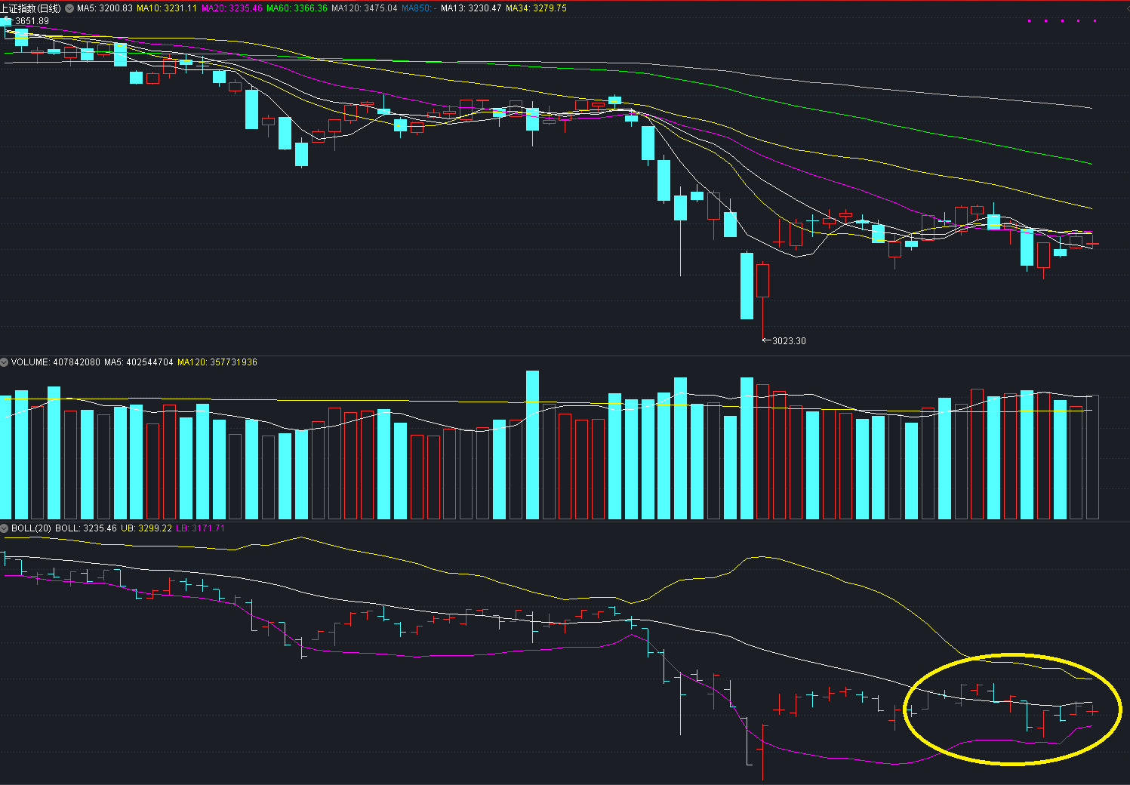Select the MA120: 3475.04 label in price chart
This screenshot has height=785, width=1130.
(365, 8)
